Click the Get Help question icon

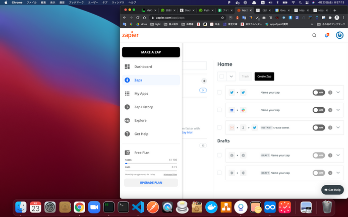click(127, 134)
